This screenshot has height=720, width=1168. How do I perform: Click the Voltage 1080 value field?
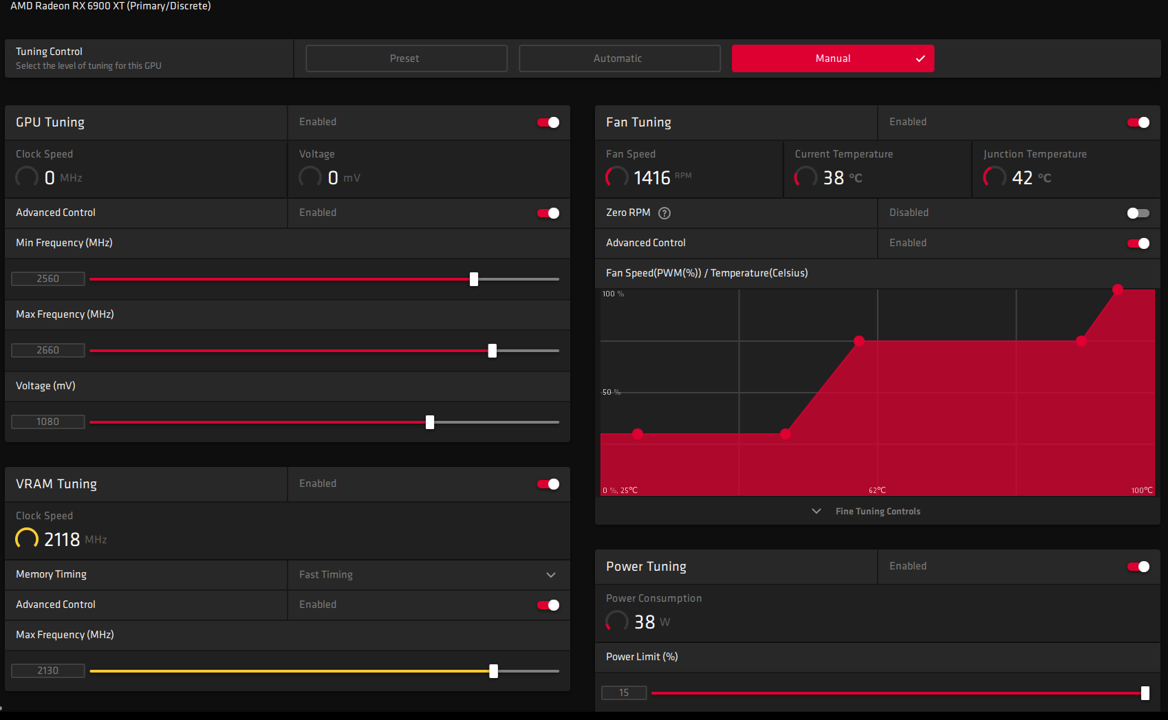(x=48, y=422)
